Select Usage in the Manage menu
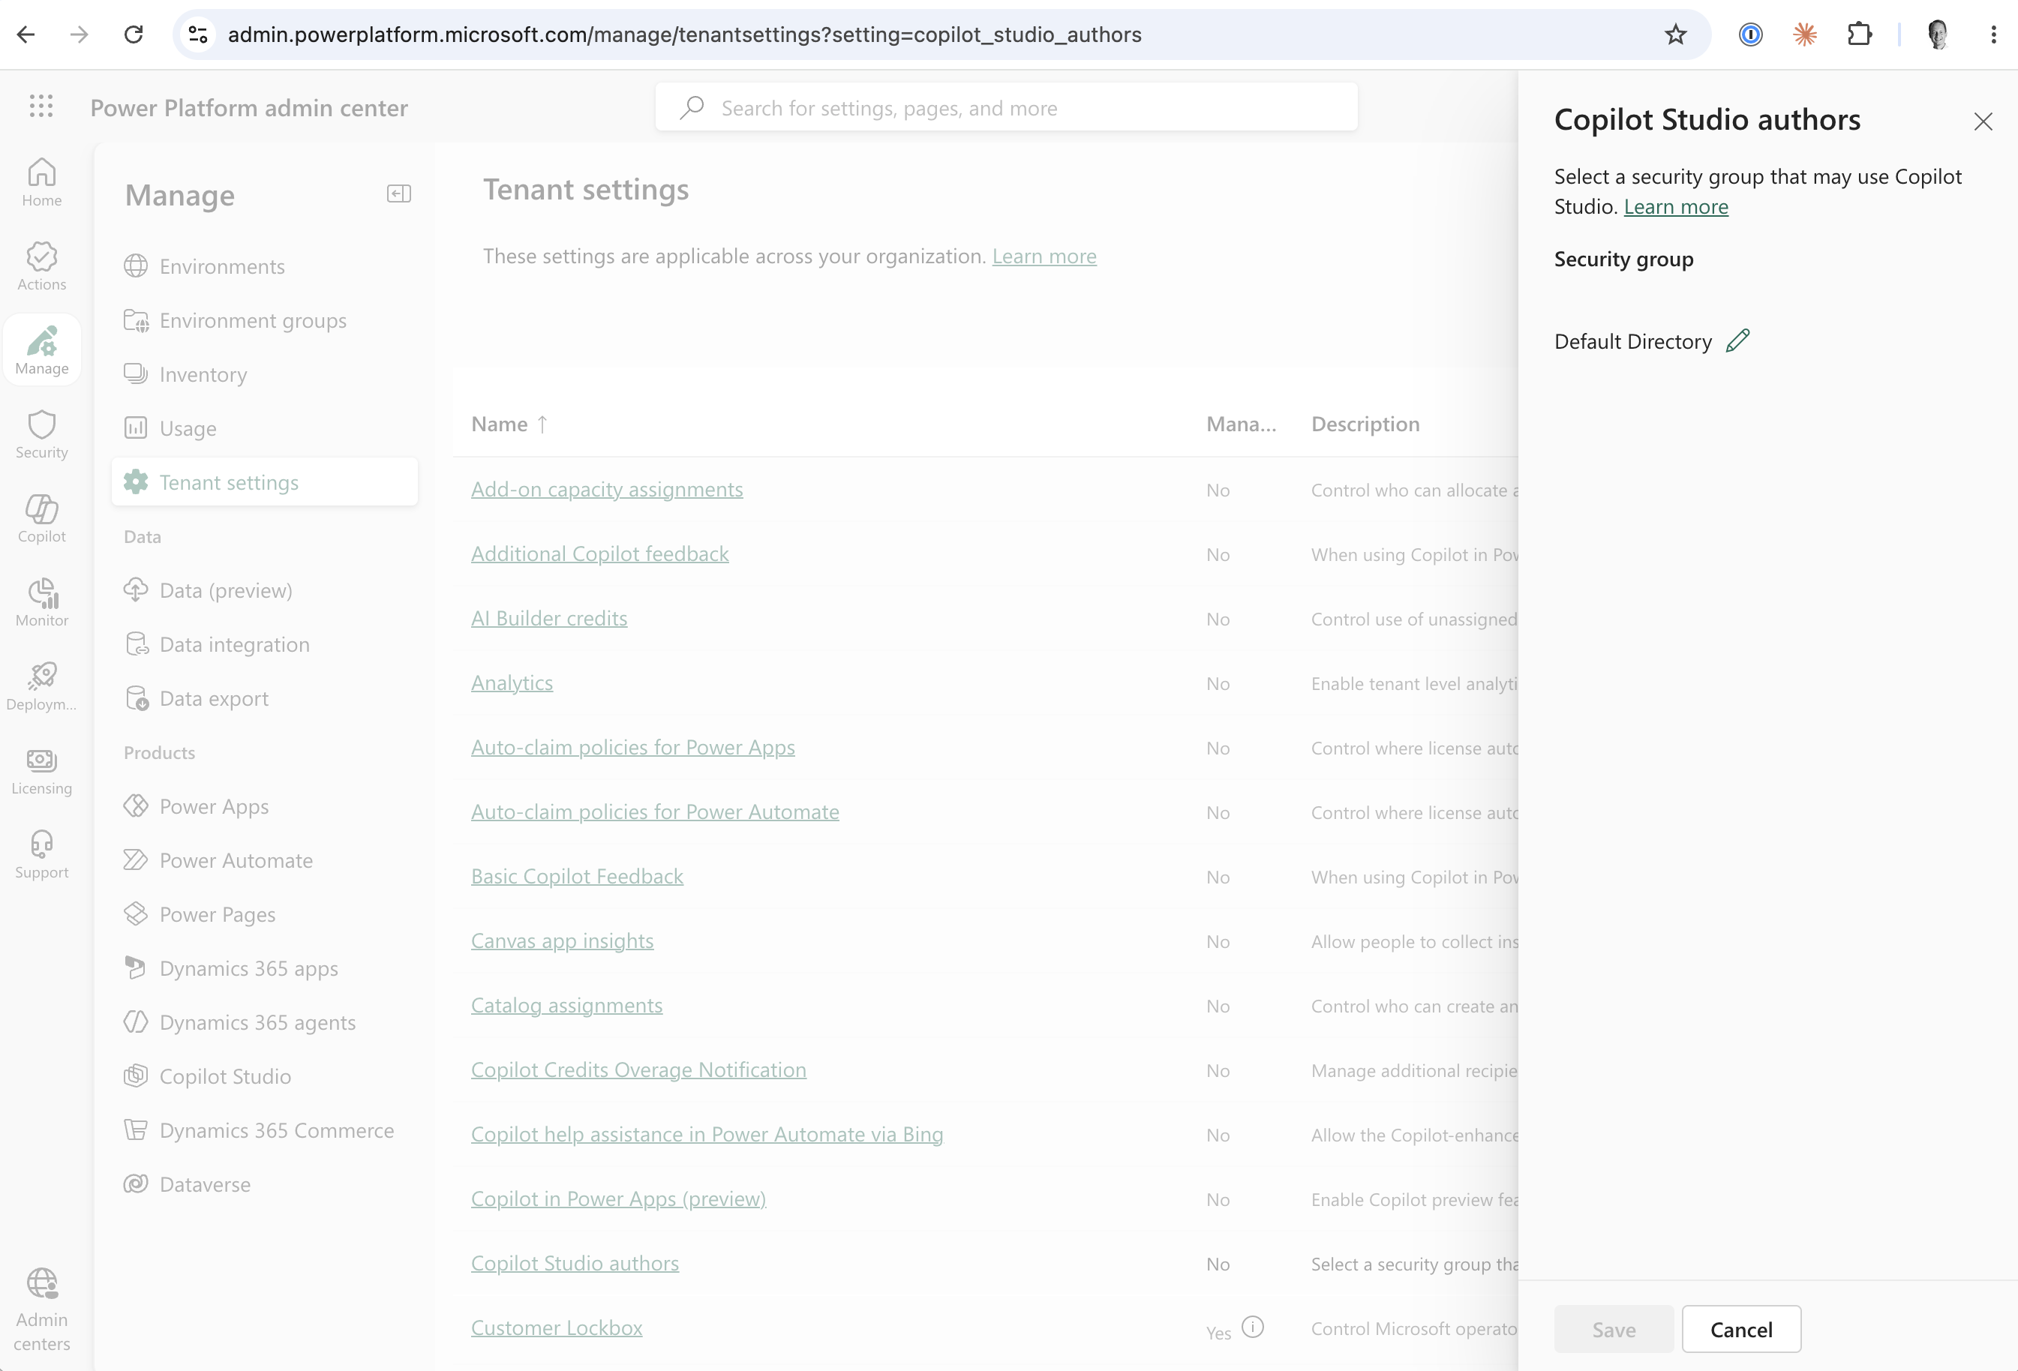This screenshot has width=2018, height=1371. pyautogui.click(x=265, y=428)
